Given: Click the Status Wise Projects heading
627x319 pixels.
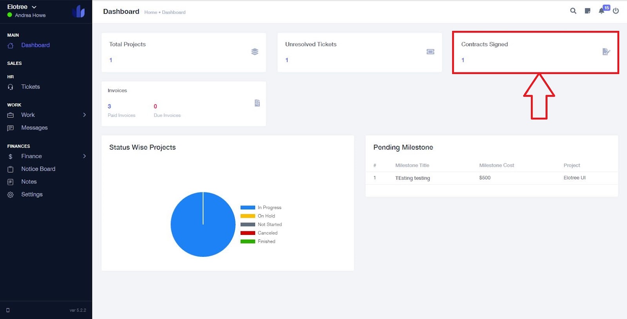Looking at the screenshot, I should point(143,147).
